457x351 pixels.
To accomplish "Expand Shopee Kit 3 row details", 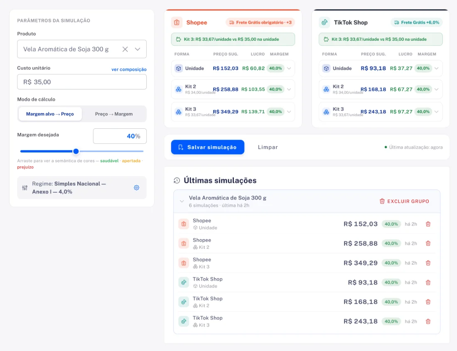I will pos(289,112).
